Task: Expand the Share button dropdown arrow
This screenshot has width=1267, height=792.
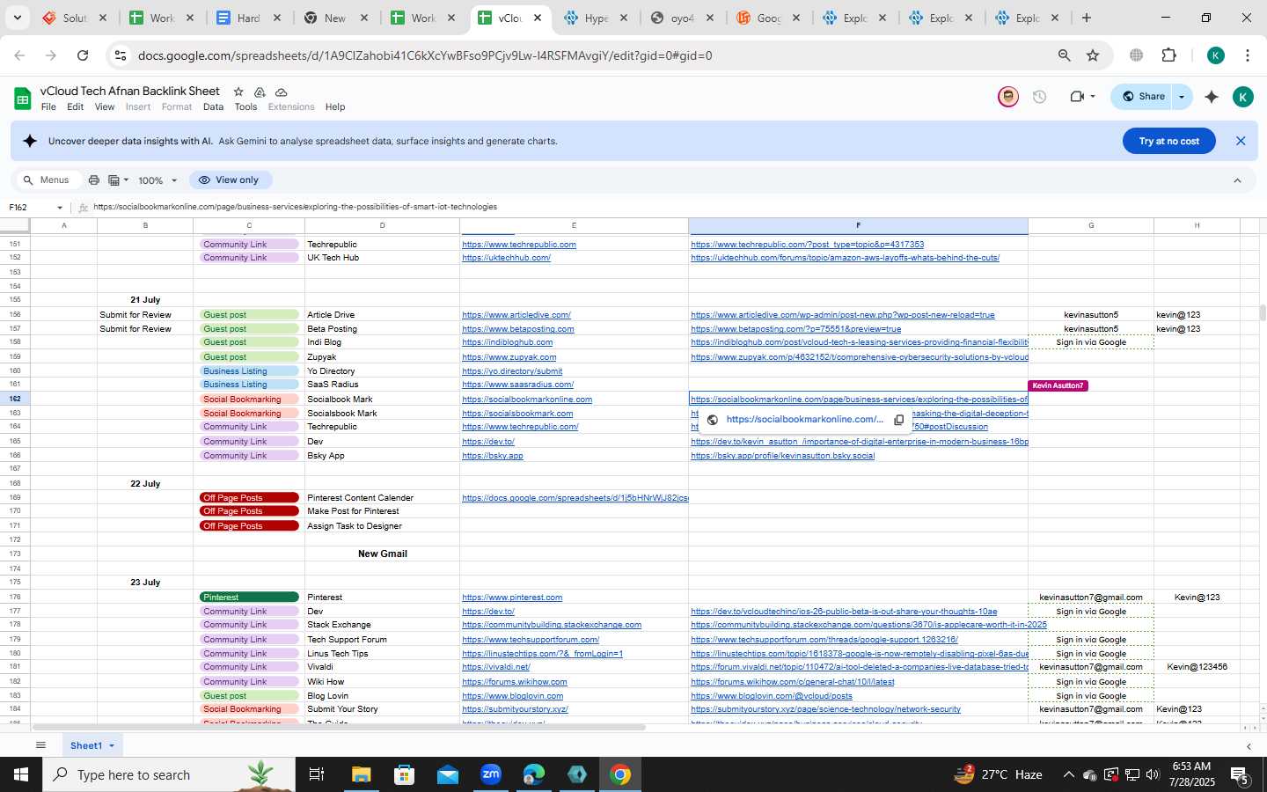Action: [1182, 97]
